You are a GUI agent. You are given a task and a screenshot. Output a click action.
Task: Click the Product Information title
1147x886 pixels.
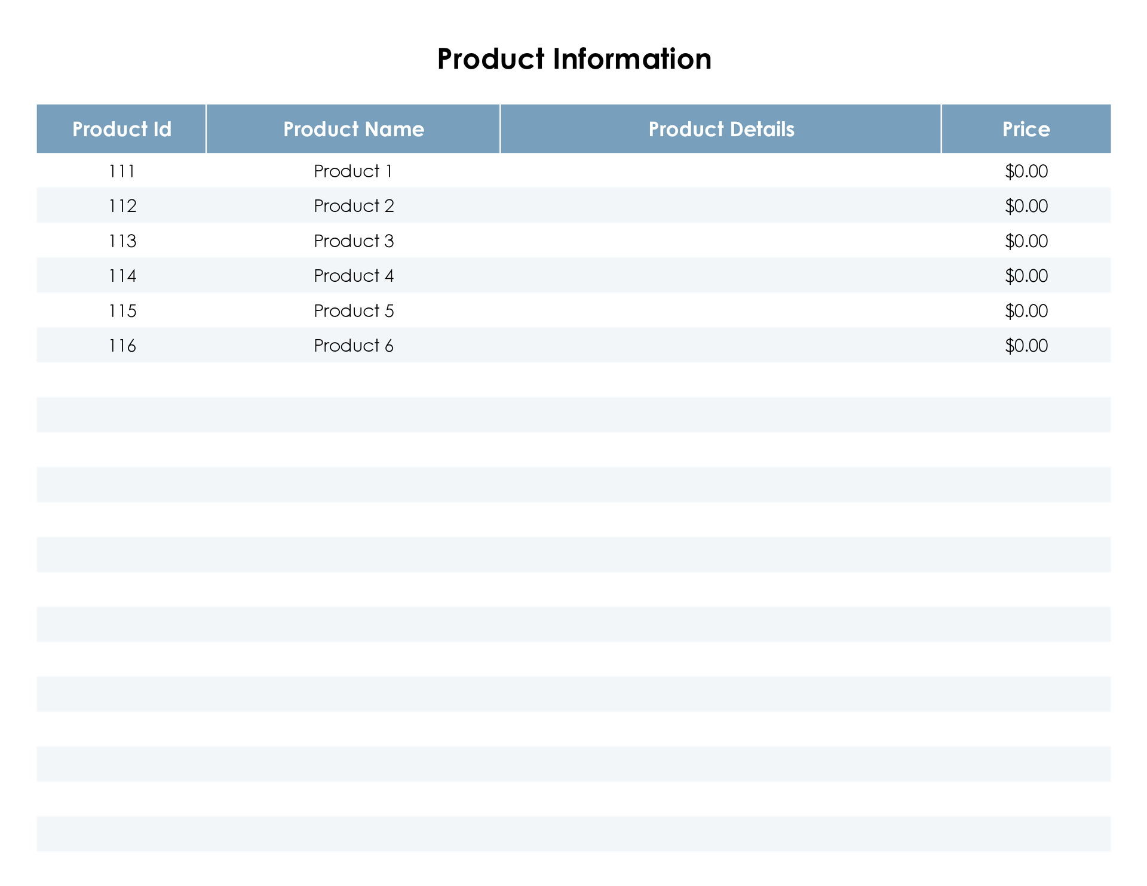click(573, 59)
